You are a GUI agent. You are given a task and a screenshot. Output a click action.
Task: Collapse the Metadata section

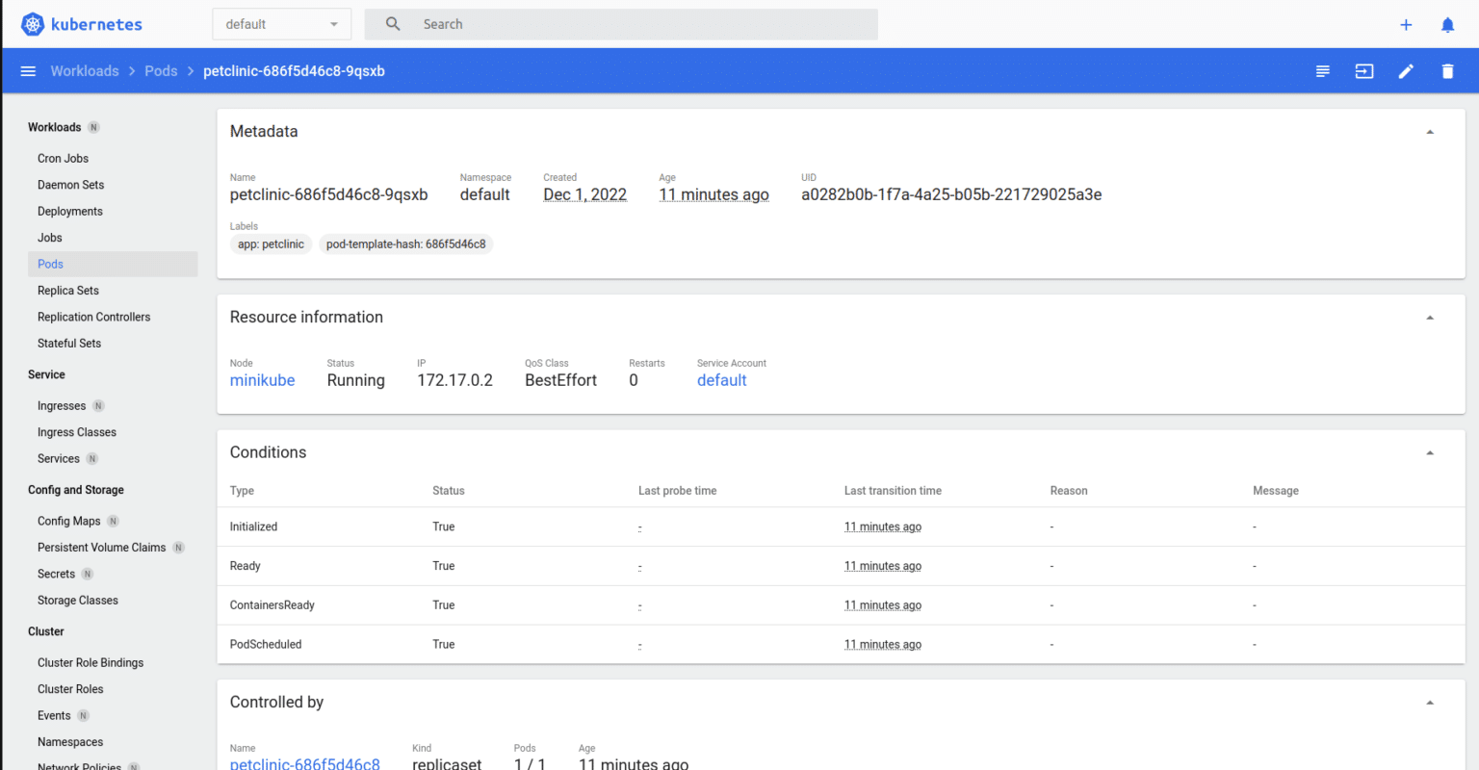1430,132
